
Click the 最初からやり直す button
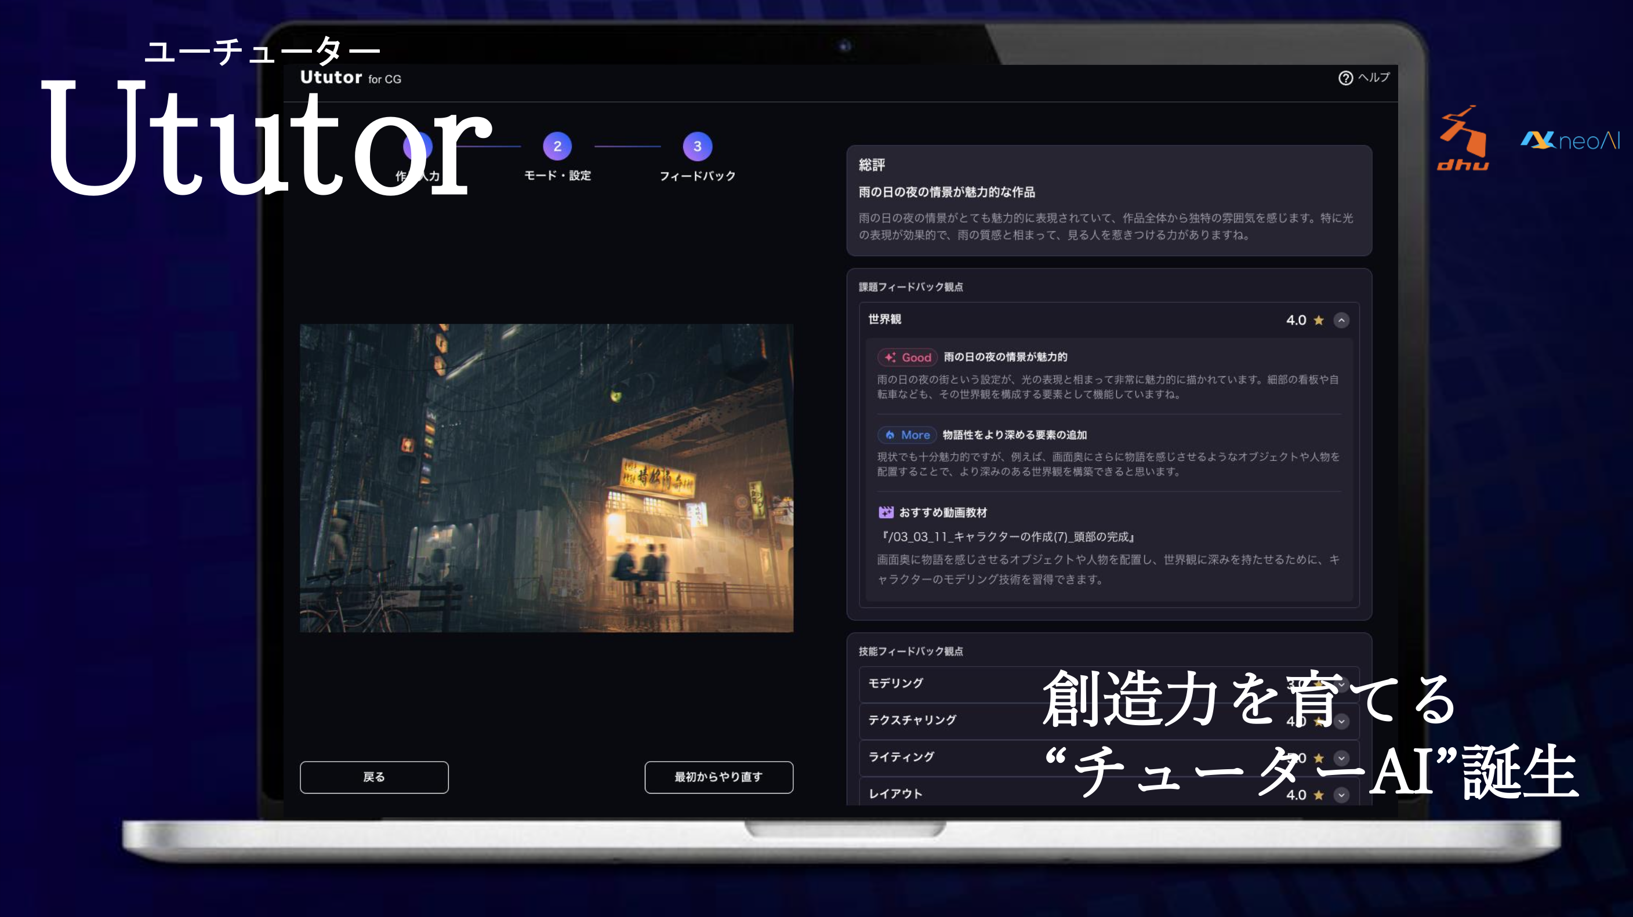[x=718, y=777]
